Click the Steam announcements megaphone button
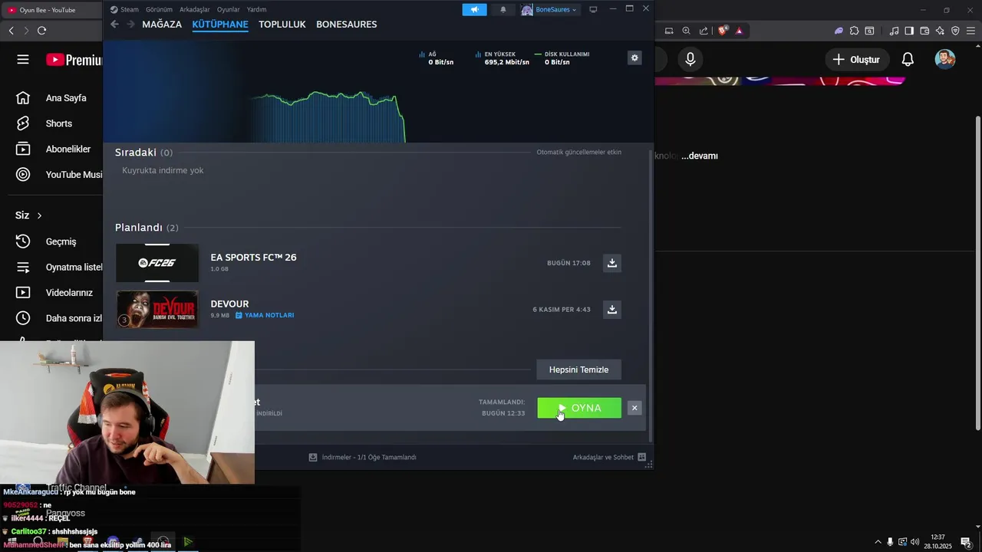982x552 pixels. (x=474, y=9)
